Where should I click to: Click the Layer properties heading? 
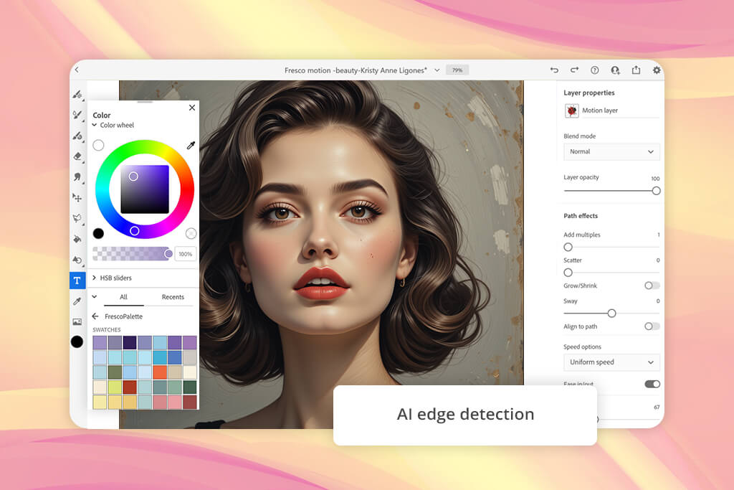pyautogui.click(x=589, y=93)
